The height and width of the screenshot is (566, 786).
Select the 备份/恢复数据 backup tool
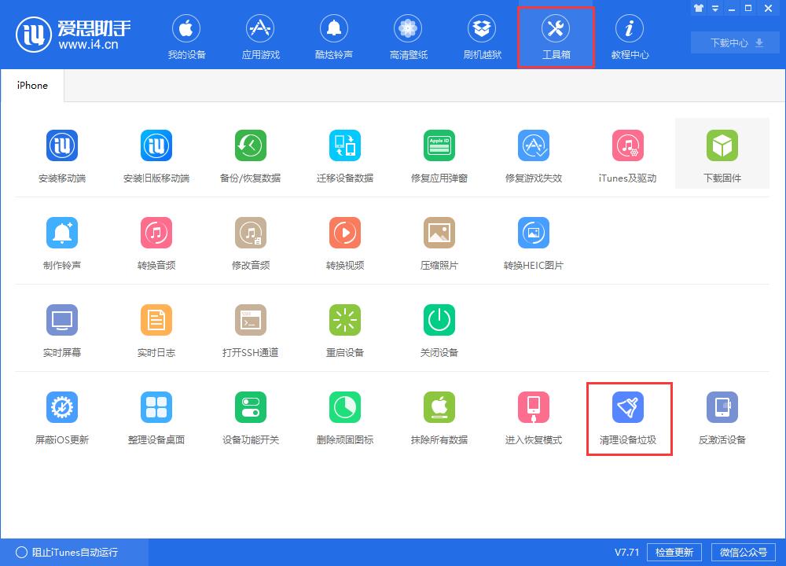250,153
